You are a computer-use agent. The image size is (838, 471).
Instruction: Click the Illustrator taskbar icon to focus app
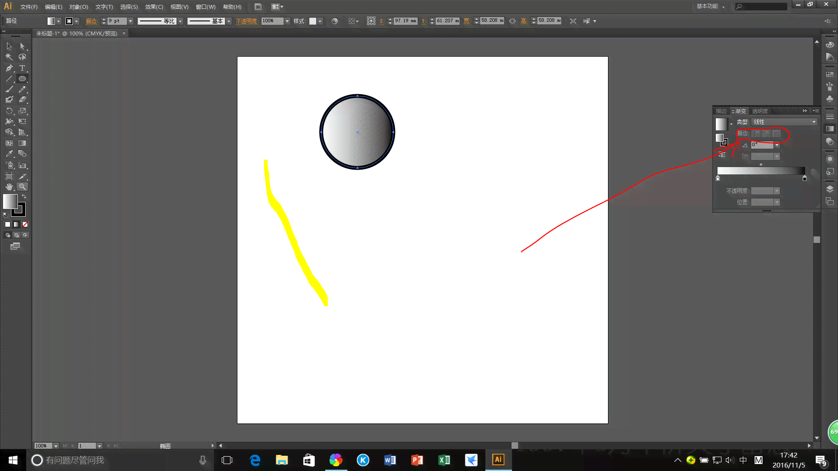pos(498,460)
